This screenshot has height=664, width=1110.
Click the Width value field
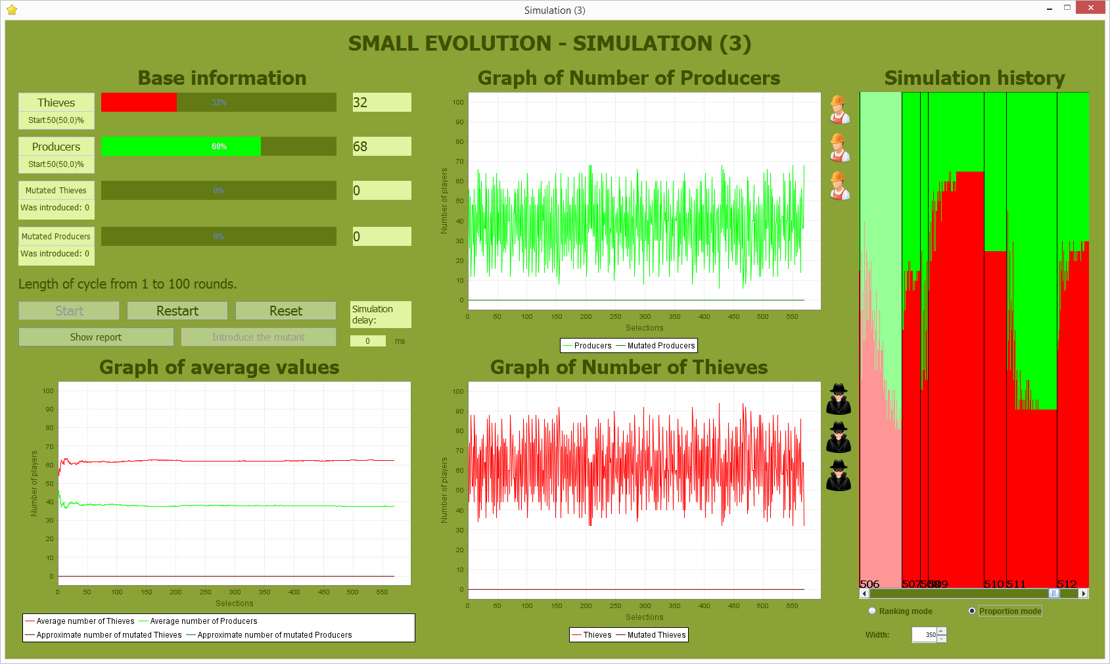pyautogui.click(x=924, y=635)
